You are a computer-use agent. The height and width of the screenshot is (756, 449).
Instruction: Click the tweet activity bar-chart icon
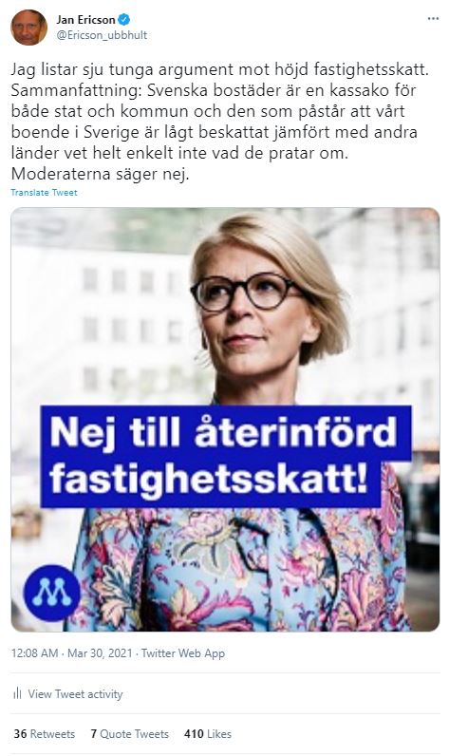tap(17, 694)
